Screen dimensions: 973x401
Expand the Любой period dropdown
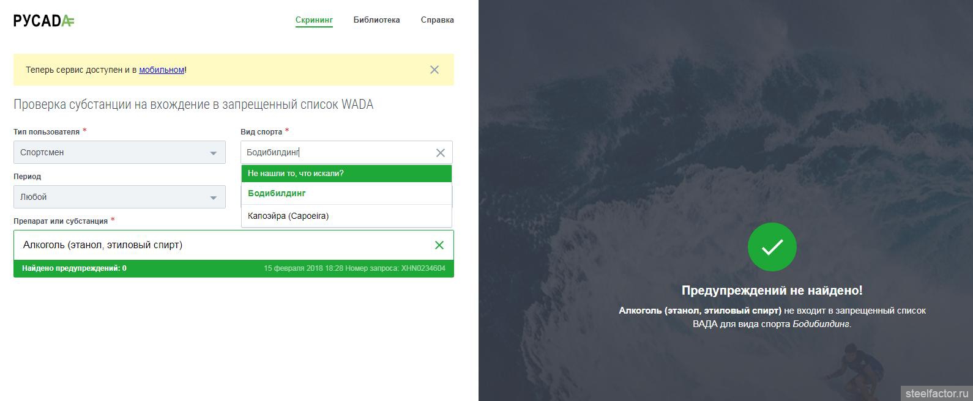coord(119,197)
